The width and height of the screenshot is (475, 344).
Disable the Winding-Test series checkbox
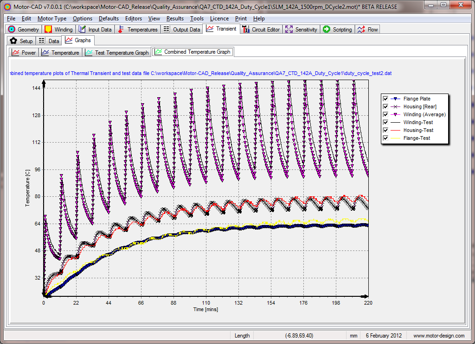(x=385, y=122)
